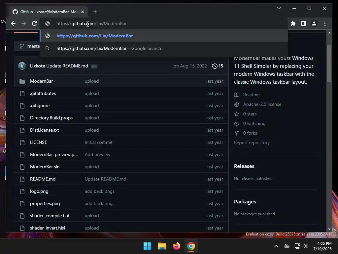Open the Update README.md commit message
Screen dimensions: 338x254
point(67,66)
